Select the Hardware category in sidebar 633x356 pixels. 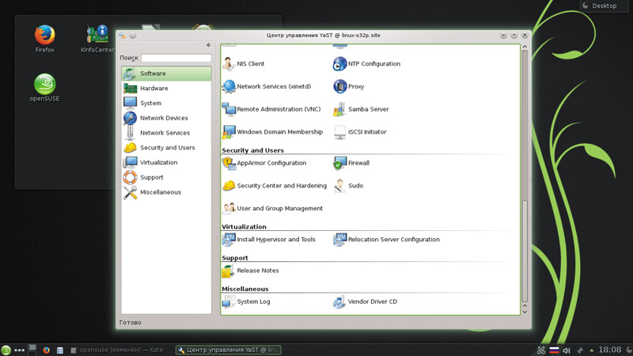pos(166,89)
